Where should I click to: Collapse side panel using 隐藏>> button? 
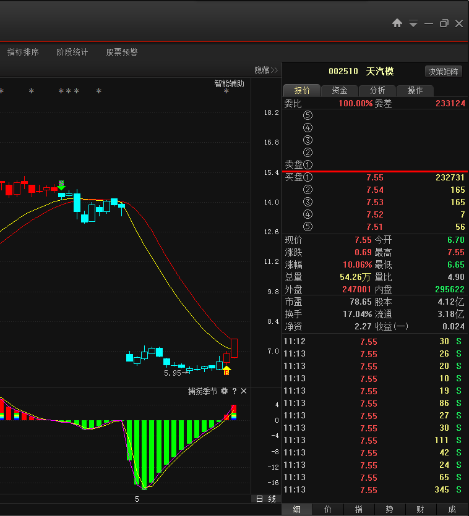pos(266,70)
